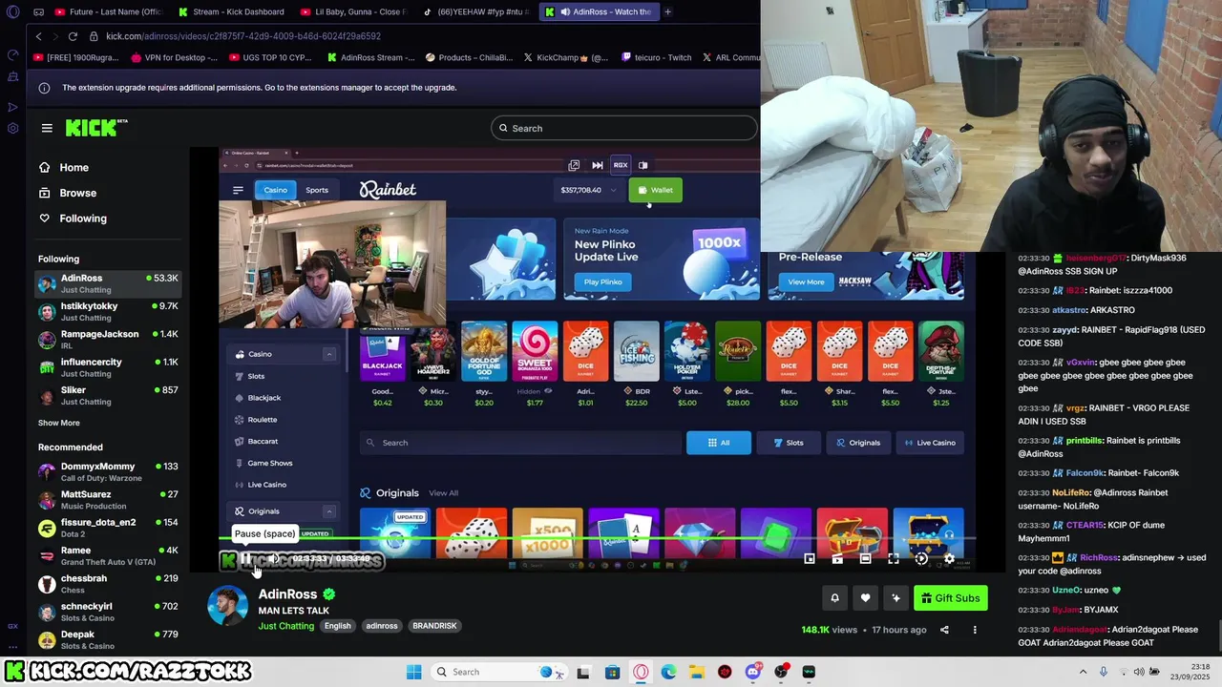The height and width of the screenshot is (687, 1222).
Task: Open Silker channel in sidebar
Action: [108, 395]
